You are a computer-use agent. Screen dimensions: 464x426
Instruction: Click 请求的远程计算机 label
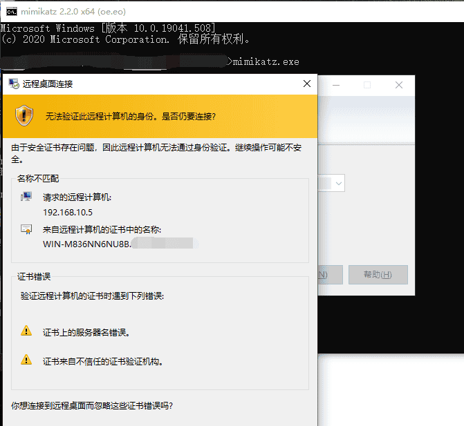pyautogui.click(x=77, y=197)
